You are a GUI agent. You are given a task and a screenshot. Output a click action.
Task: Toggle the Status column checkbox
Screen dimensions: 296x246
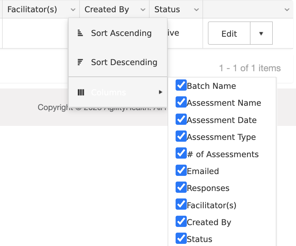click(x=181, y=238)
